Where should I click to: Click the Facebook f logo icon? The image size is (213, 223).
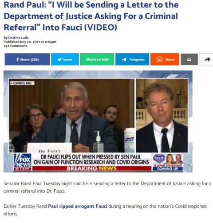pyautogui.click(x=18, y=60)
